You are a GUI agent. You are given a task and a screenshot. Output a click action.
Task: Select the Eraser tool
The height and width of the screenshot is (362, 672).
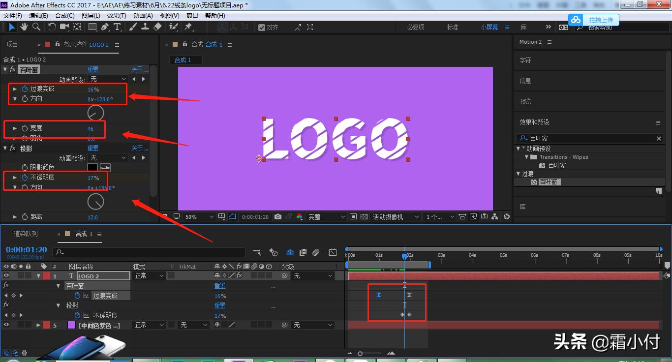click(157, 27)
